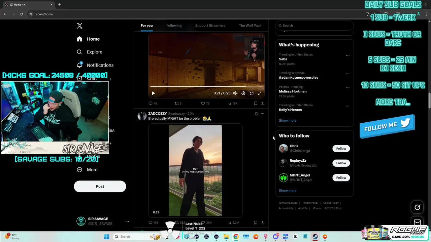Open Notifications from sidebar
The width and height of the screenshot is (431, 242).
95,65
